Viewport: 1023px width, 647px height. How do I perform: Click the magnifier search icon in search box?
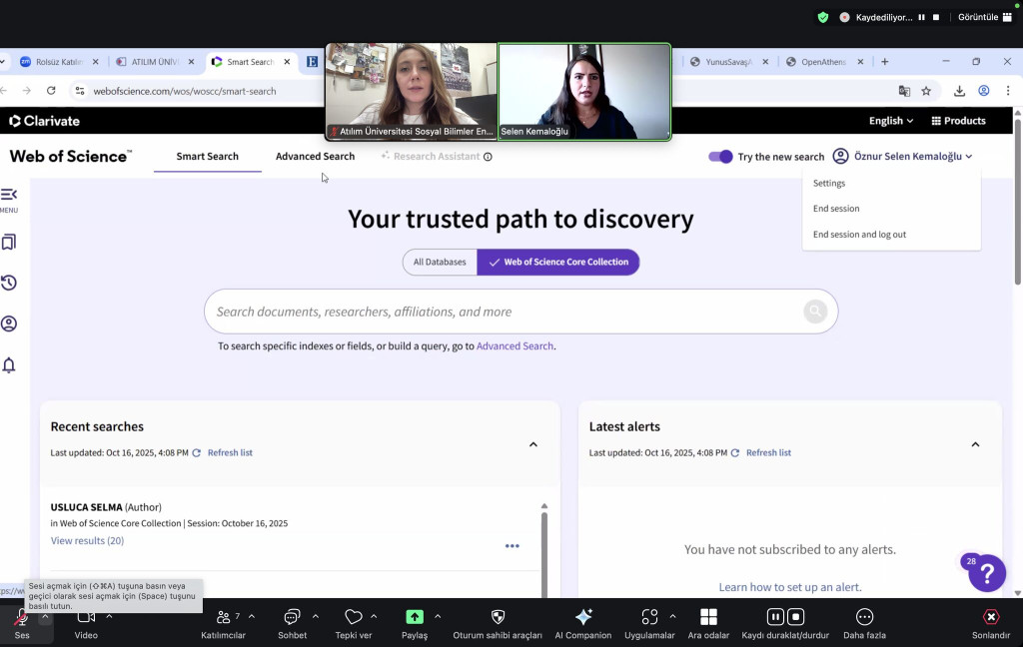(815, 312)
